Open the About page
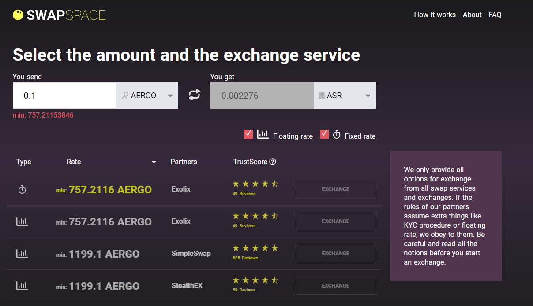 (472, 15)
